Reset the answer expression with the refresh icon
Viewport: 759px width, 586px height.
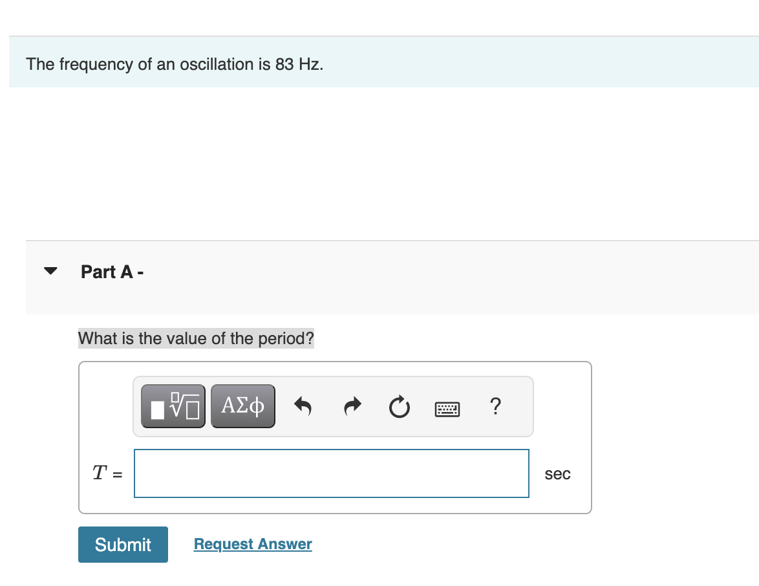click(400, 406)
